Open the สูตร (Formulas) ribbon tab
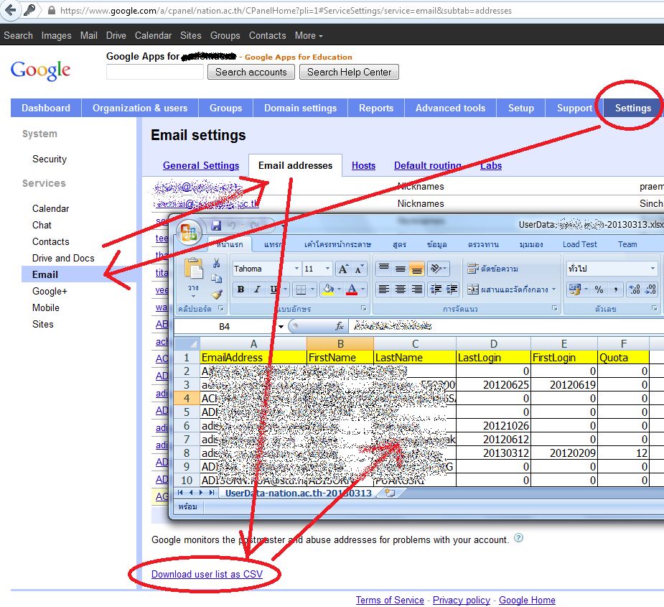Viewport: 664px width, 607px height. (399, 244)
